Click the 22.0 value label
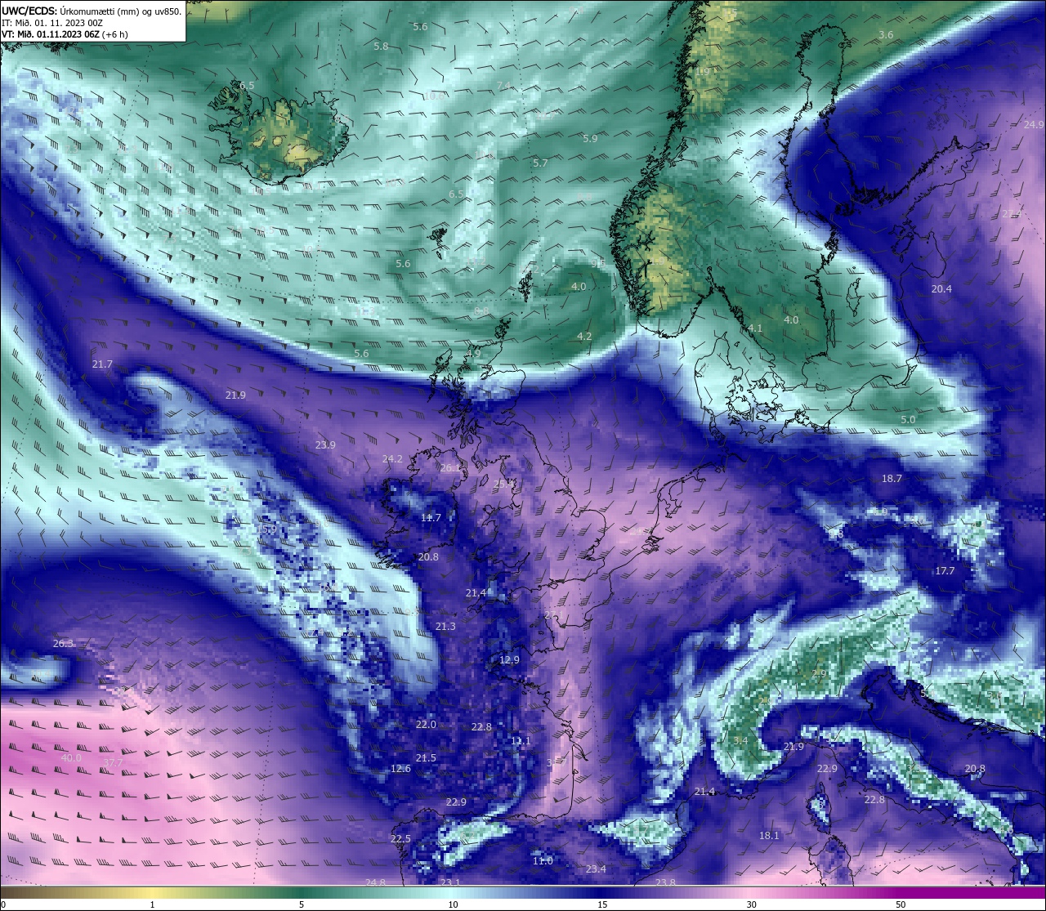Image resolution: width=1046 pixels, height=911 pixels. point(426,725)
